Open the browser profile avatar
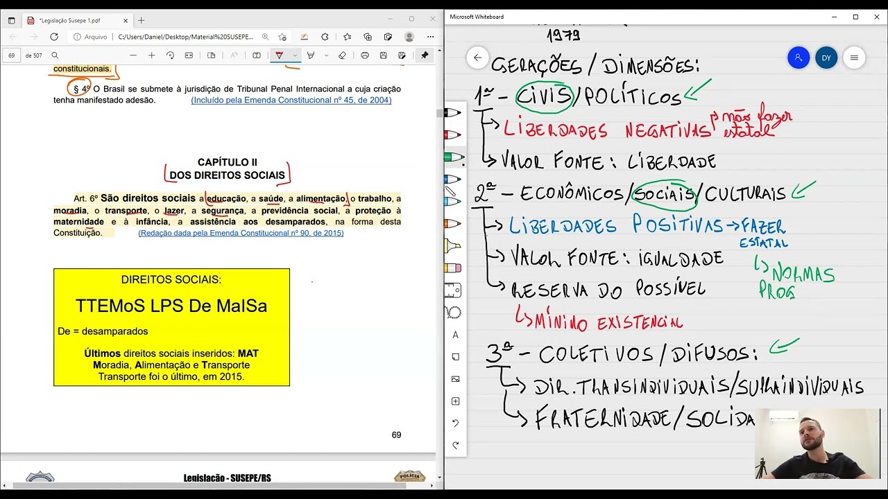 (x=409, y=37)
